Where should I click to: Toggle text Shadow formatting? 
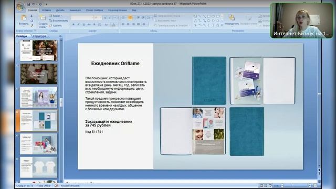point(94,25)
